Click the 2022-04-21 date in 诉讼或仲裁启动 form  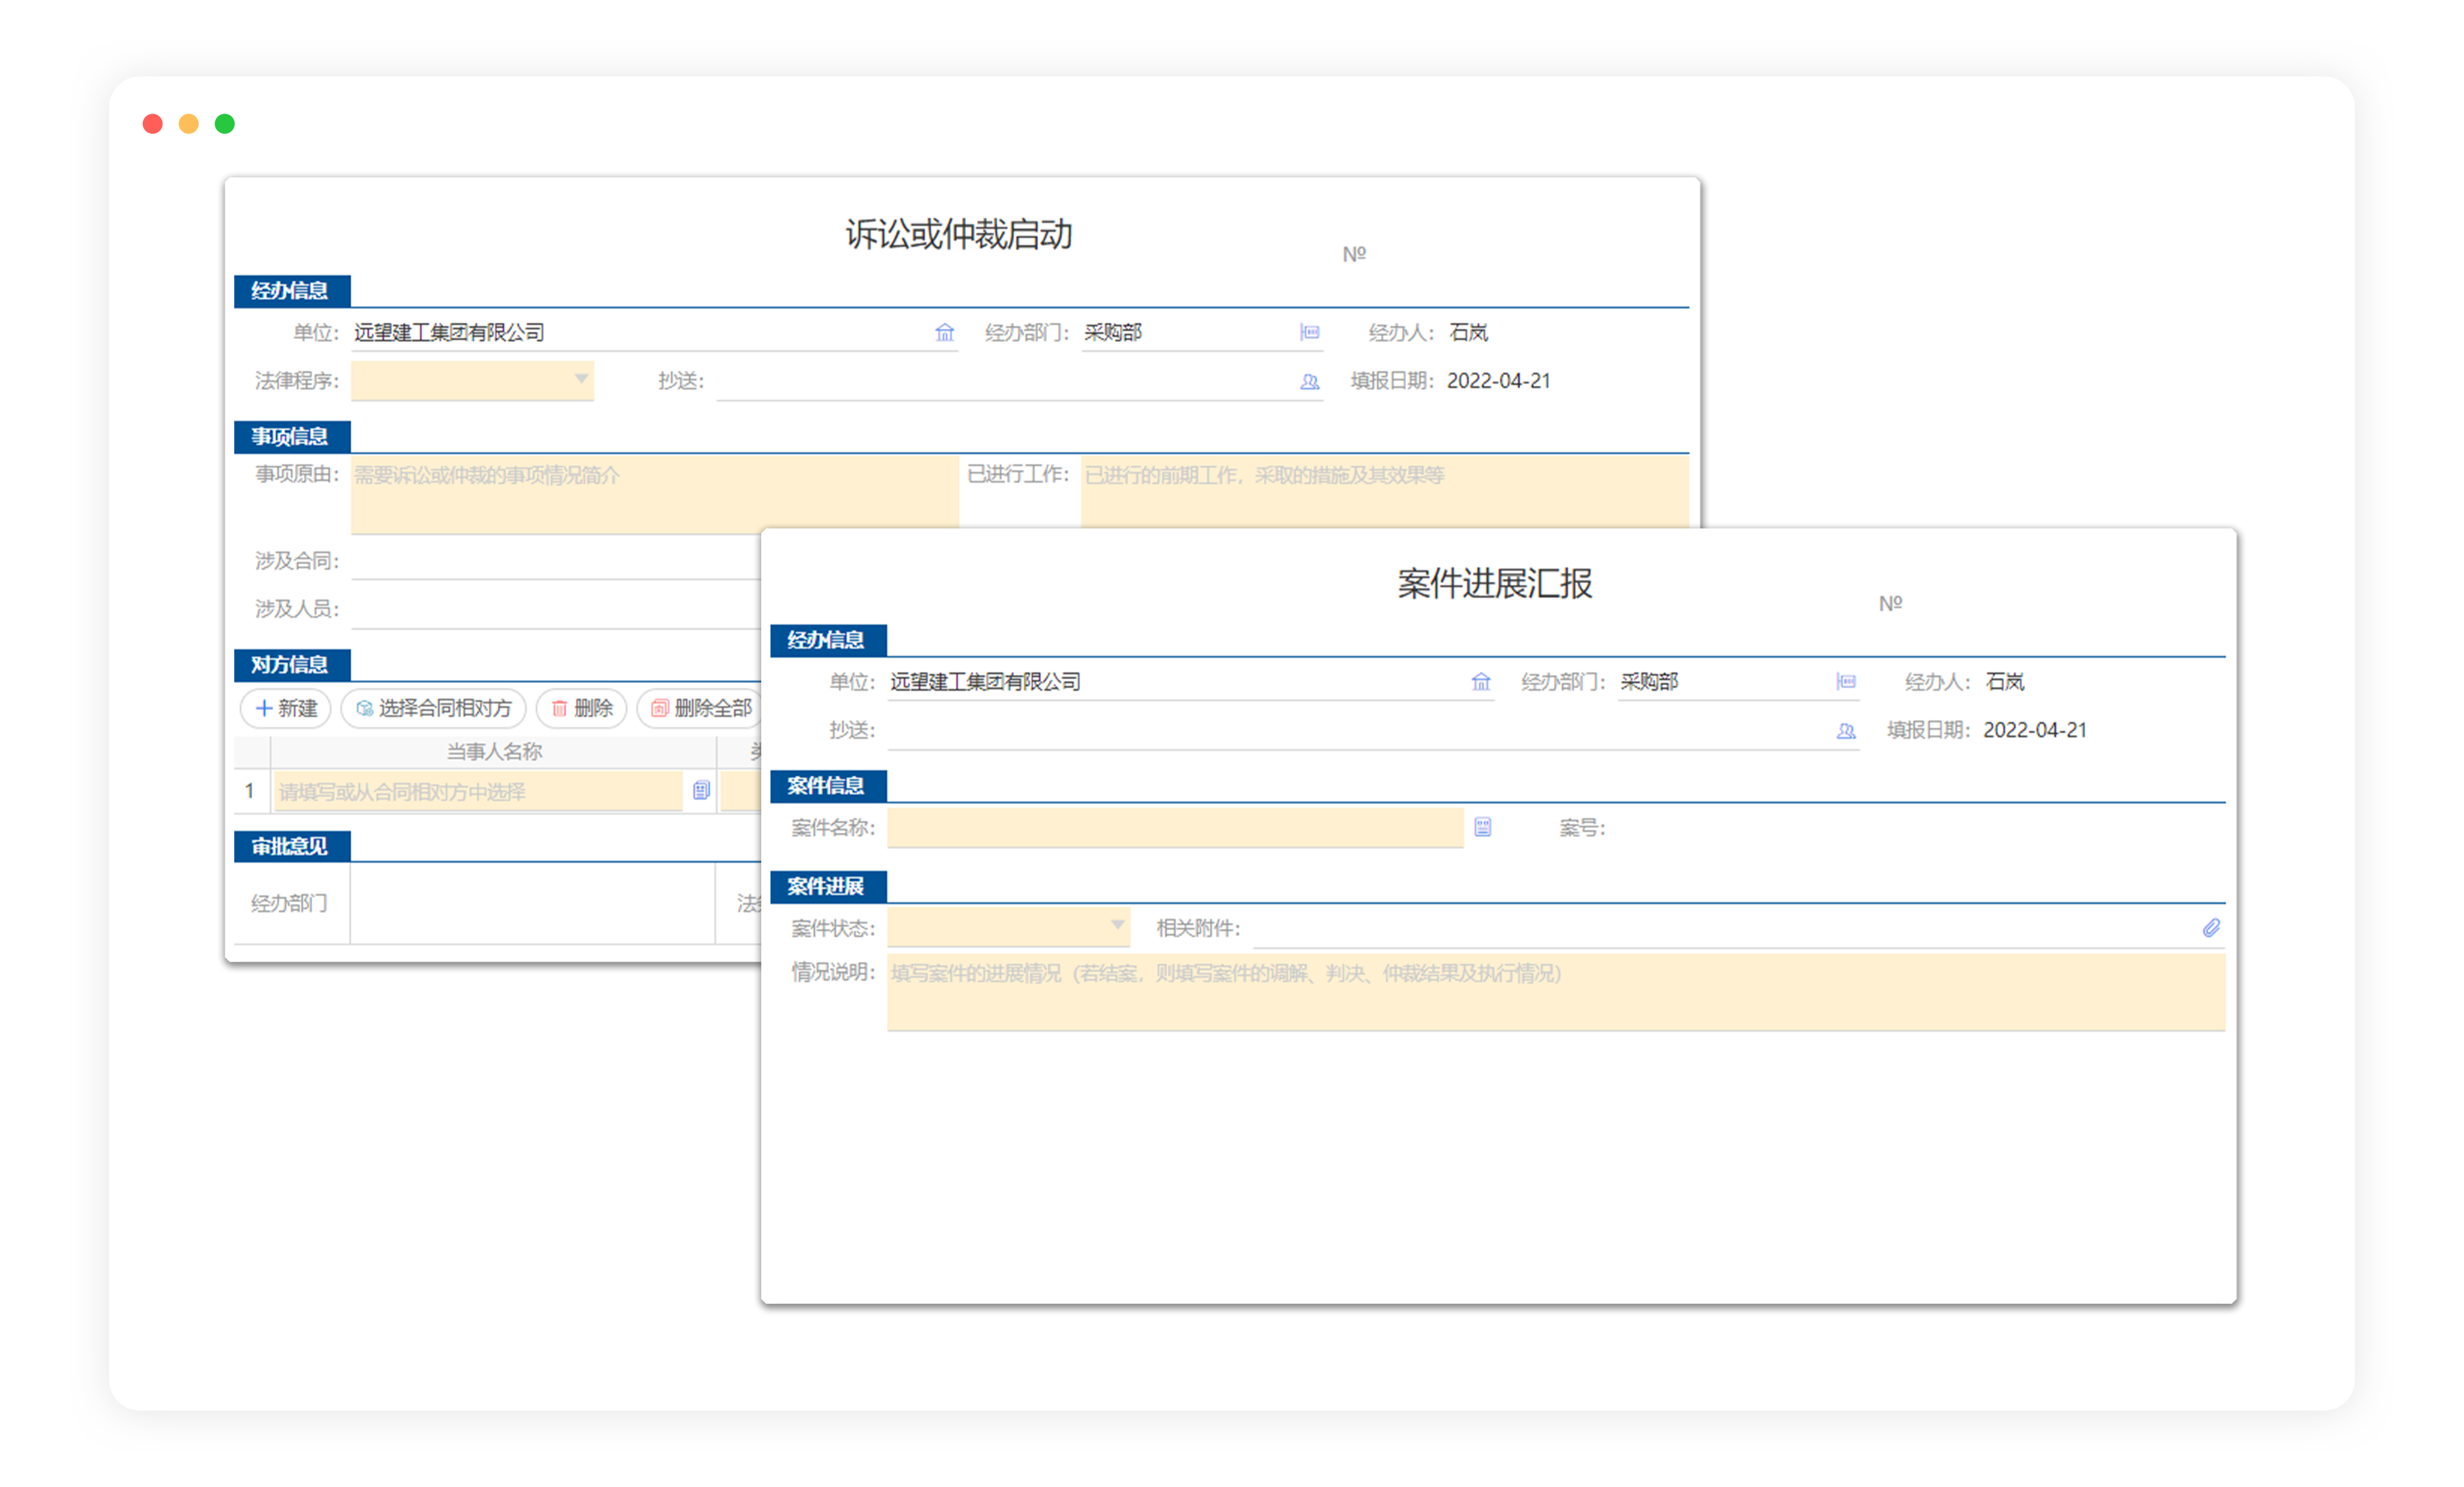point(1498,382)
